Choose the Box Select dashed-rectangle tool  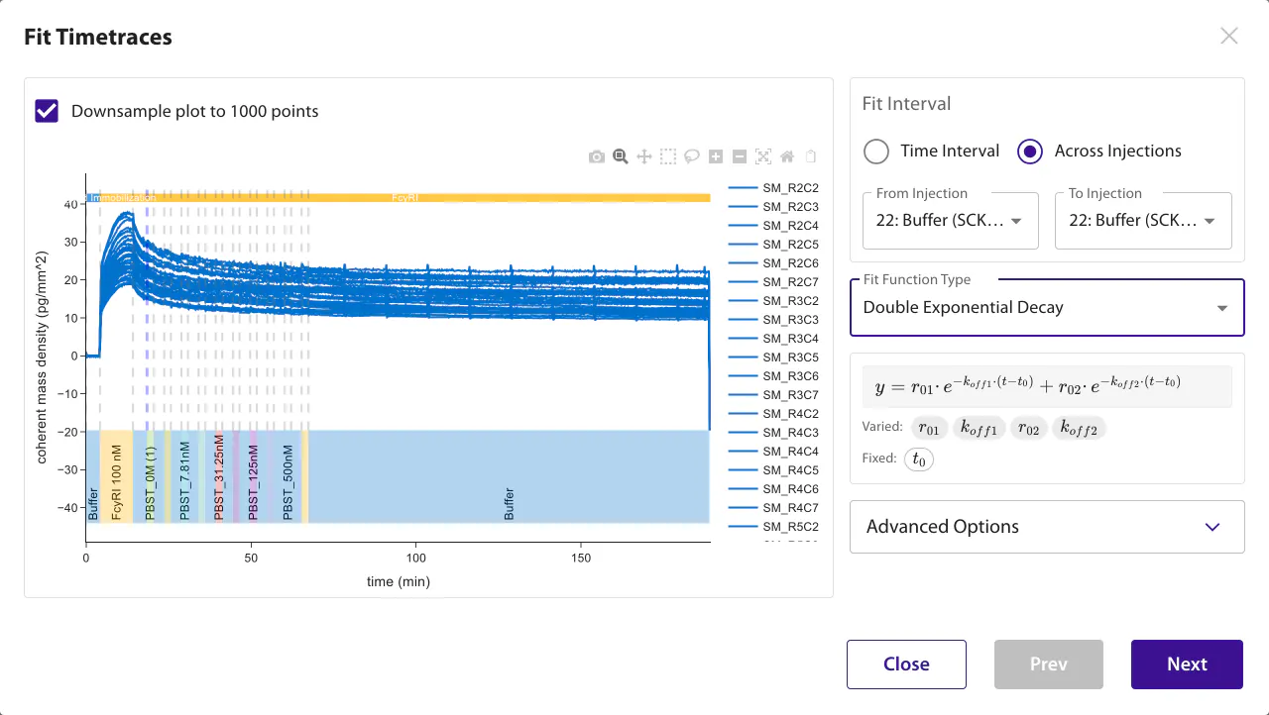tap(668, 156)
